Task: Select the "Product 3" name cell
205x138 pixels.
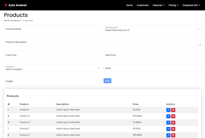Action: point(25,122)
